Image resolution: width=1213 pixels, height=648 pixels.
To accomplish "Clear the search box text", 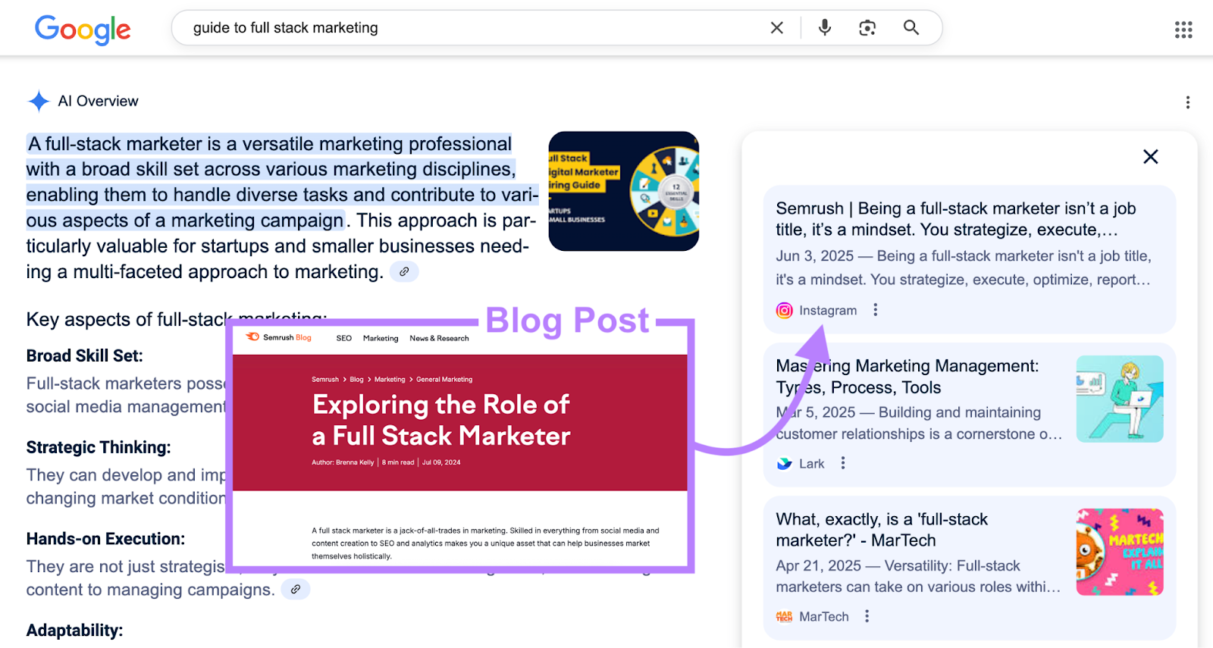I will click(x=776, y=28).
